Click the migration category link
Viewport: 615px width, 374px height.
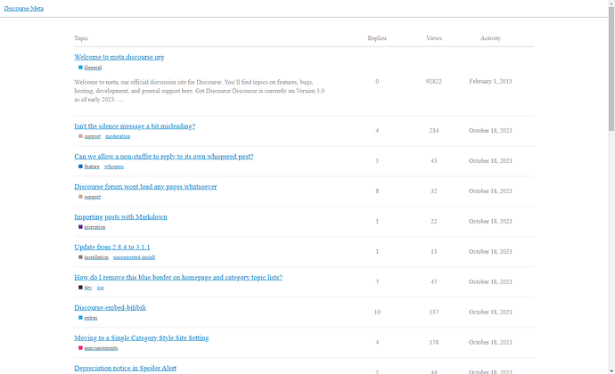pos(94,227)
